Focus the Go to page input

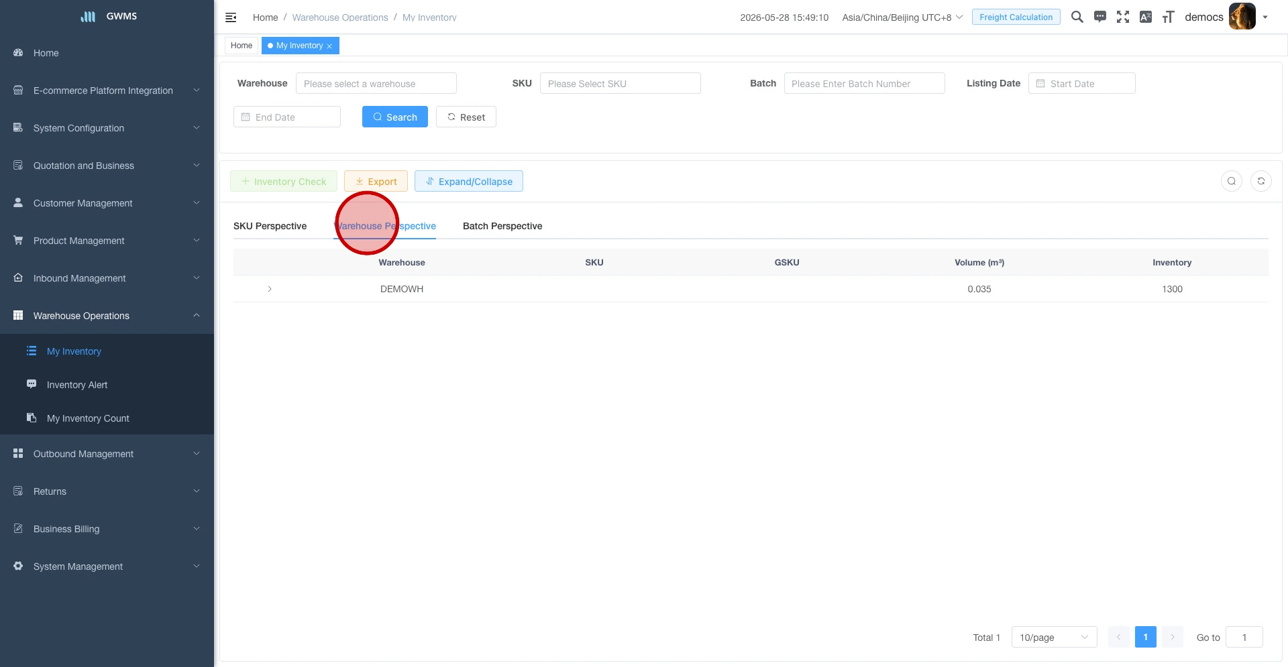(1244, 637)
